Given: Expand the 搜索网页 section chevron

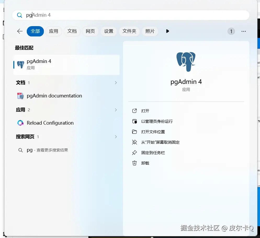Looking at the screenshot, I should pos(116,137).
